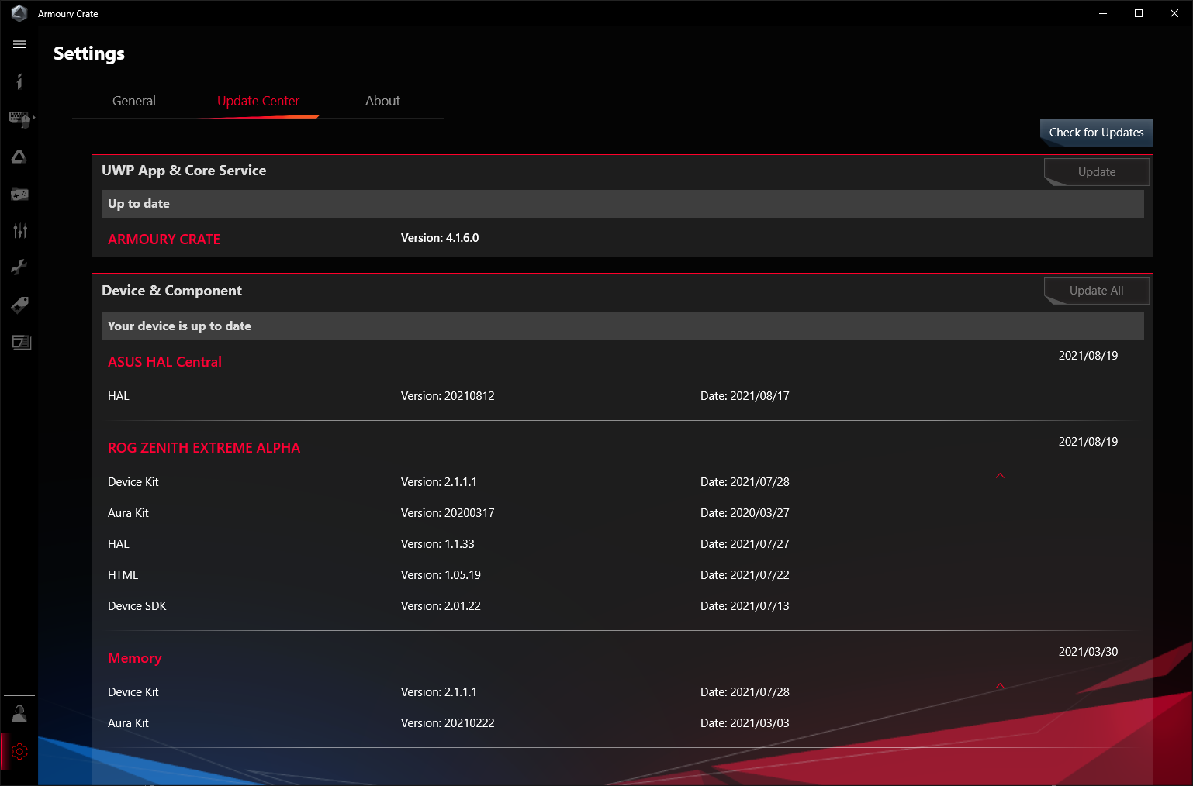Click the Check for Updates button
The width and height of the screenshot is (1193, 786).
tap(1096, 133)
